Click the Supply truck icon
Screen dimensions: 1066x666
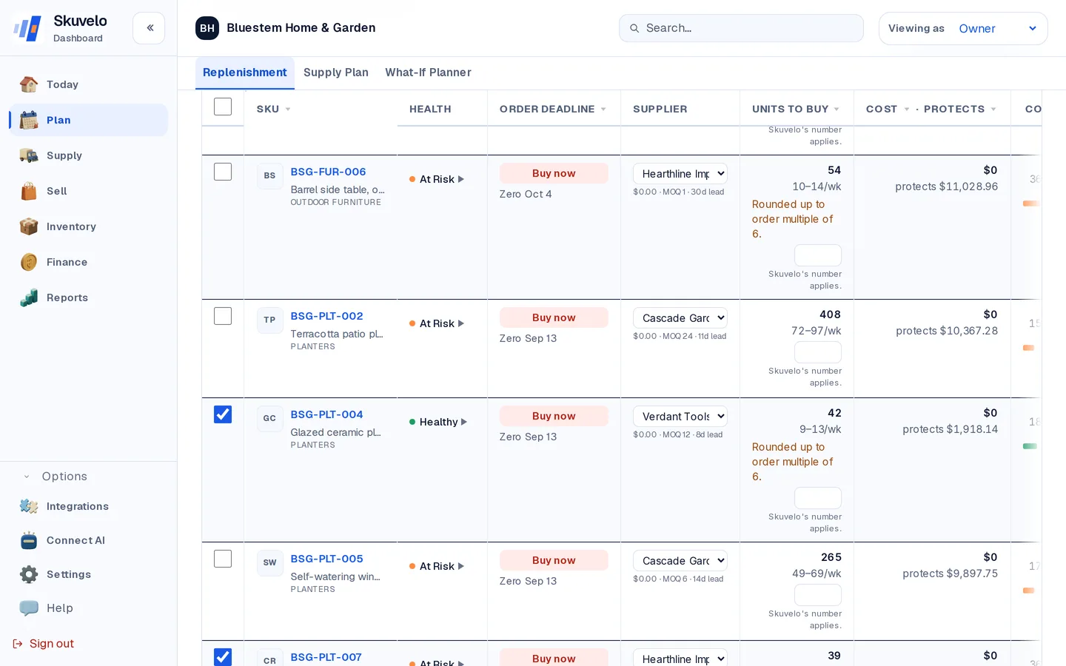pos(29,155)
